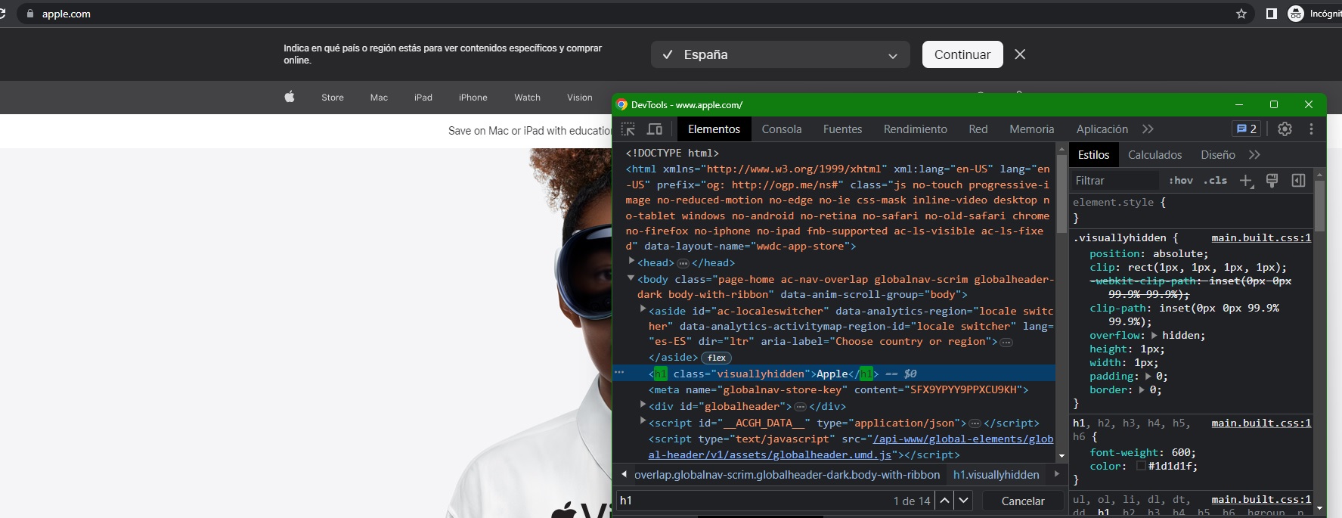Open the main.built.css:1 link for .visuallyhidden
The image size is (1342, 518).
tap(1260, 238)
